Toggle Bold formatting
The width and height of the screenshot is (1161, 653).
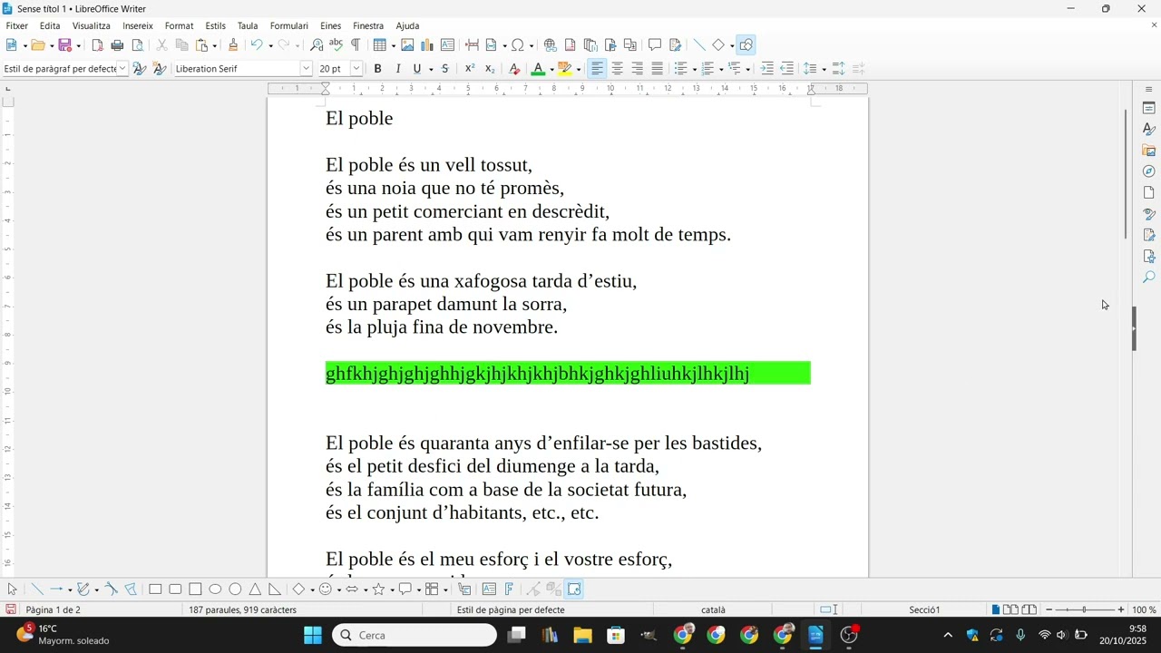(378, 69)
